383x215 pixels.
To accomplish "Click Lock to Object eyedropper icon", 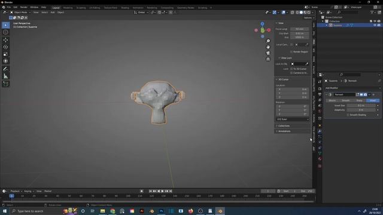I will point(307,64).
